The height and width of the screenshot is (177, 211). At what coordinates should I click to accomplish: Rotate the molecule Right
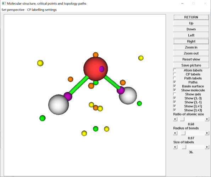pyautogui.click(x=191, y=41)
